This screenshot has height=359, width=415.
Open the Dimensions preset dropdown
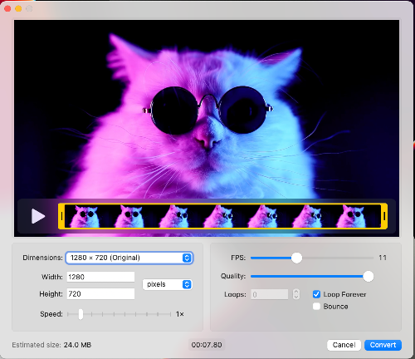coord(129,258)
